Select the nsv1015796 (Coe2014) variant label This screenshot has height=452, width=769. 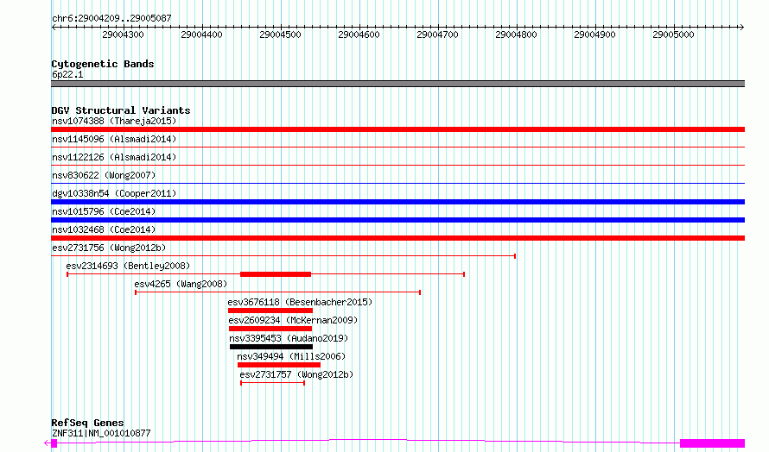(x=104, y=211)
